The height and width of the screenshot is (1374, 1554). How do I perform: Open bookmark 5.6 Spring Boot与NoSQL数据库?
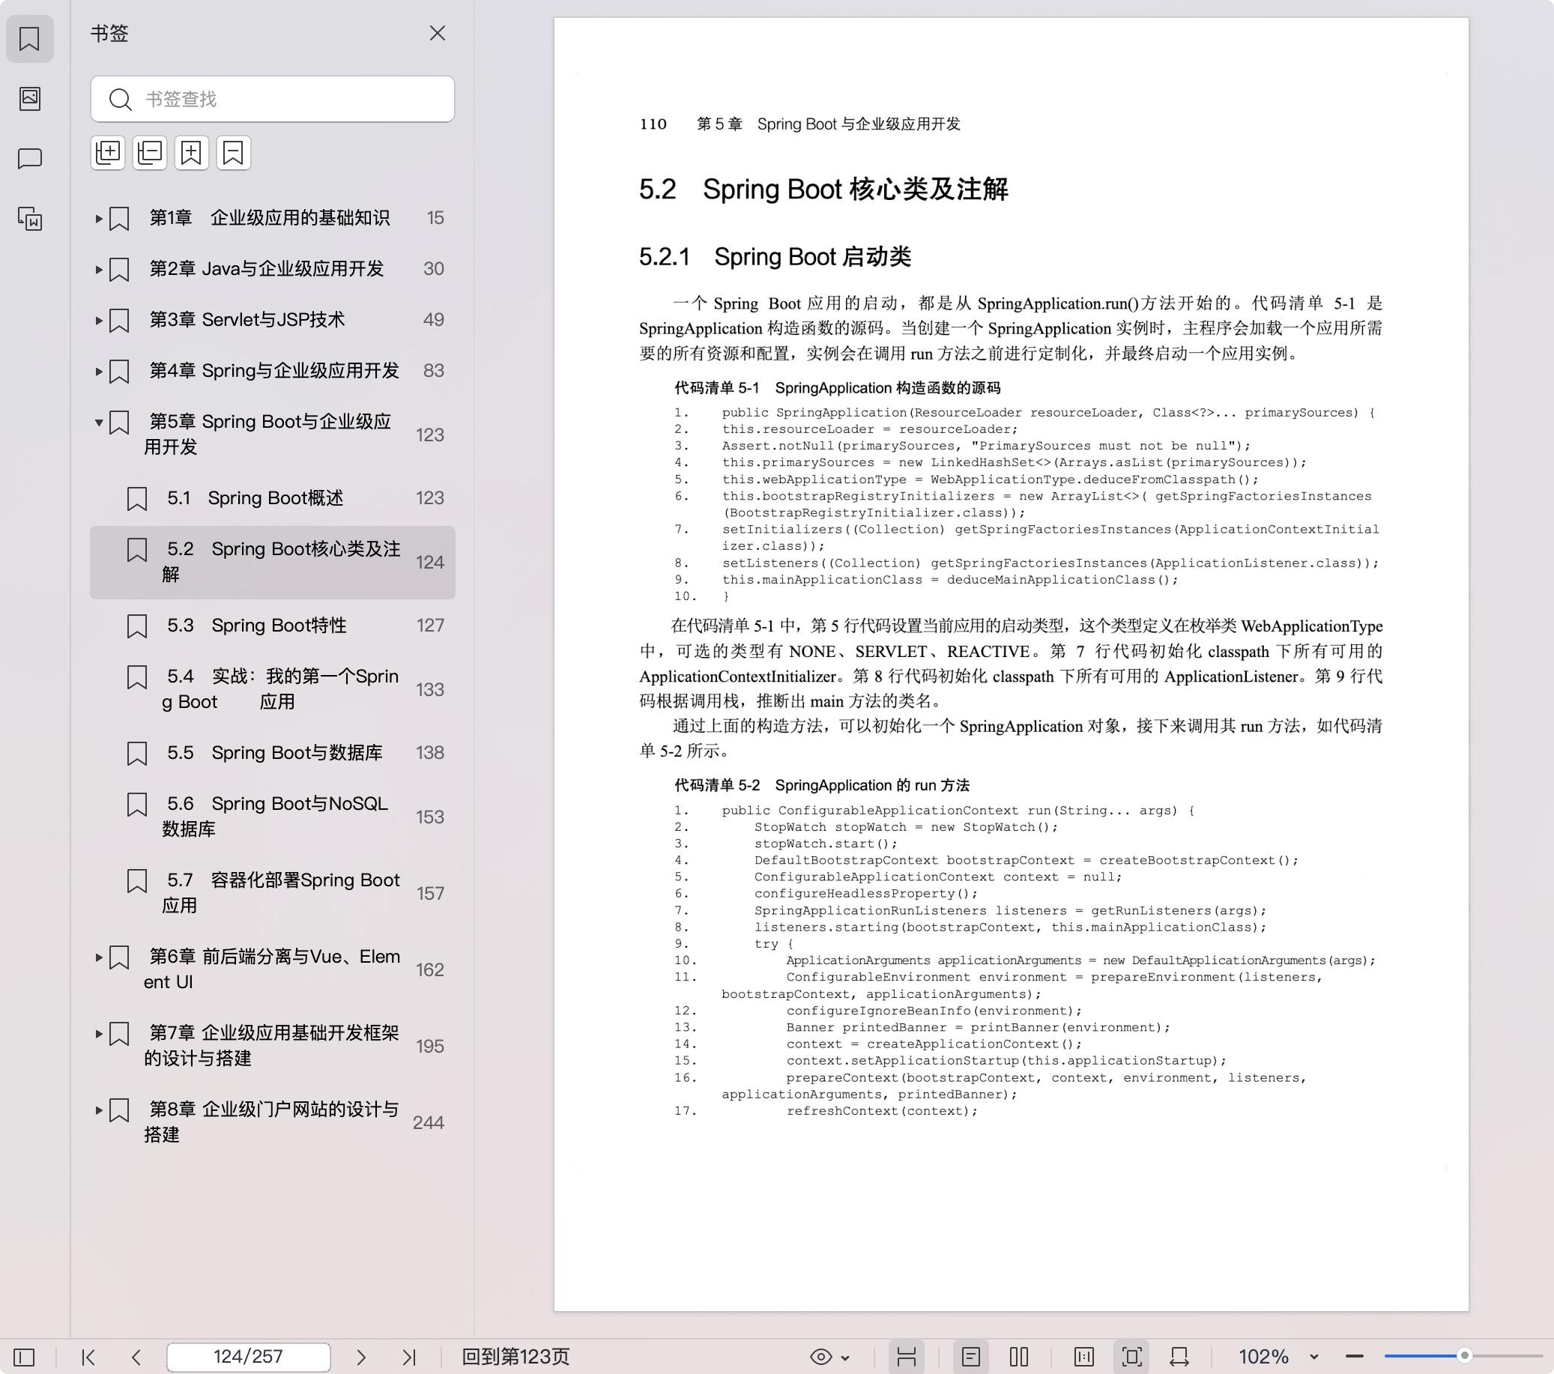[x=272, y=816]
